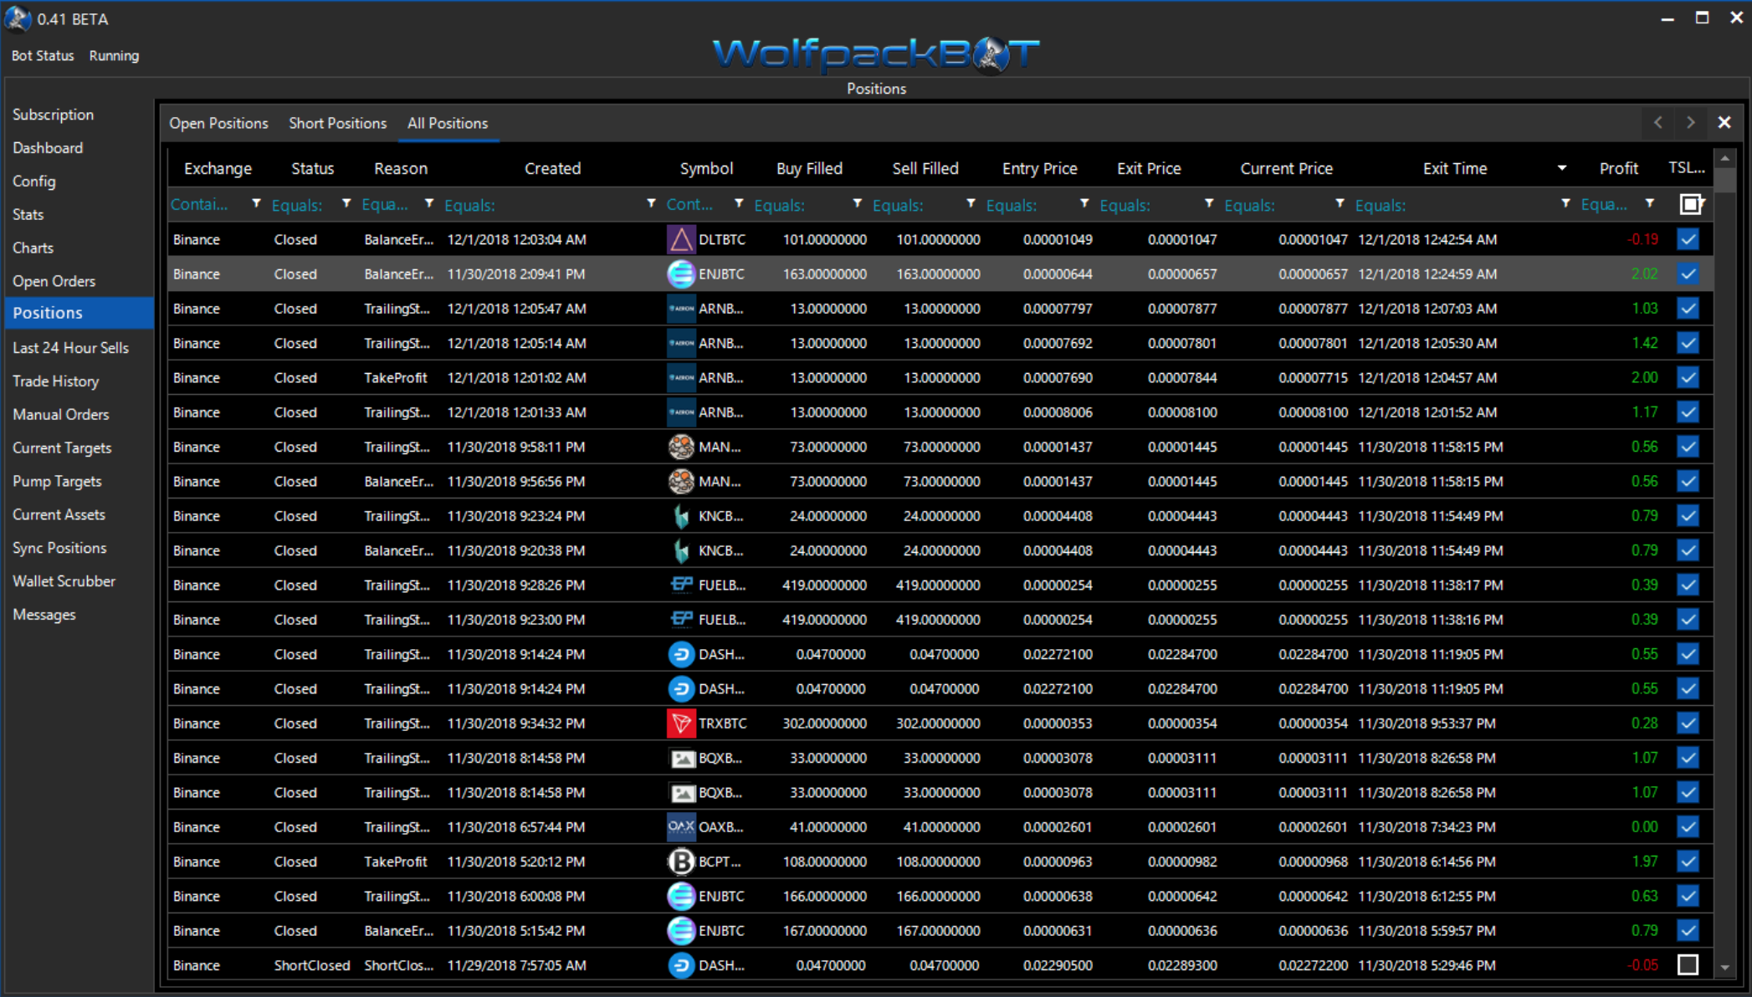View Last 24 Hour Sells

tap(71, 348)
